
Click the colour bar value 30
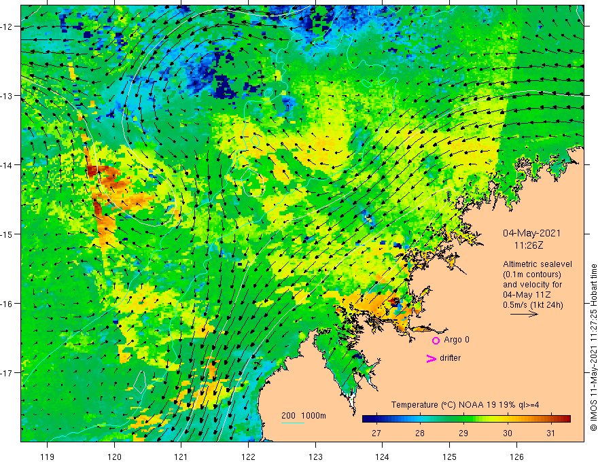[507, 433]
